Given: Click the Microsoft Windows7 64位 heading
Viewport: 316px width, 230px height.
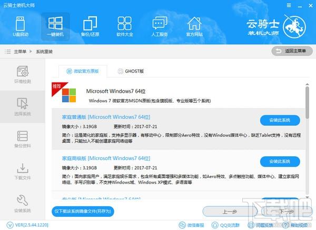Looking at the screenshot, I should click(116, 91).
